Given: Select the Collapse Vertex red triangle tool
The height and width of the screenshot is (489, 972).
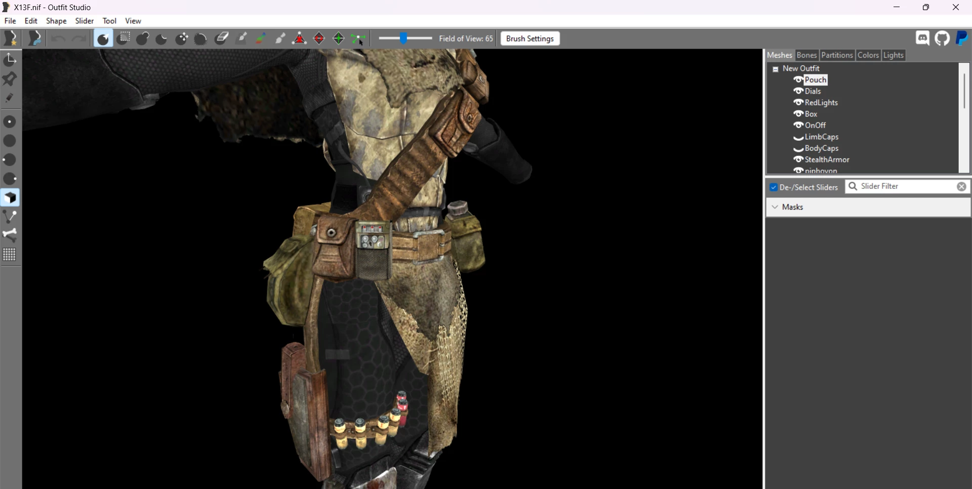Looking at the screenshot, I should tap(300, 38).
